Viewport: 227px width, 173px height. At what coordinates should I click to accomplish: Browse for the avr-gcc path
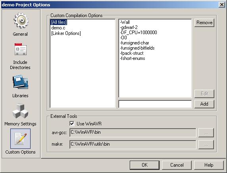tap(206, 133)
